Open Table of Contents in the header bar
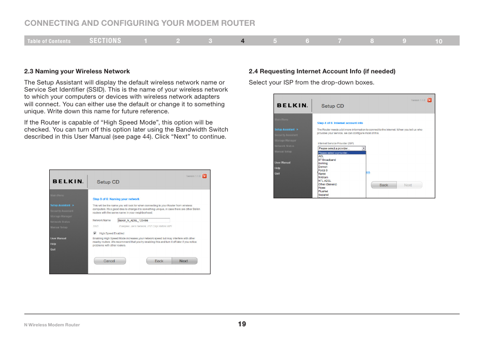The image size is (484, 338). (49, 41)
